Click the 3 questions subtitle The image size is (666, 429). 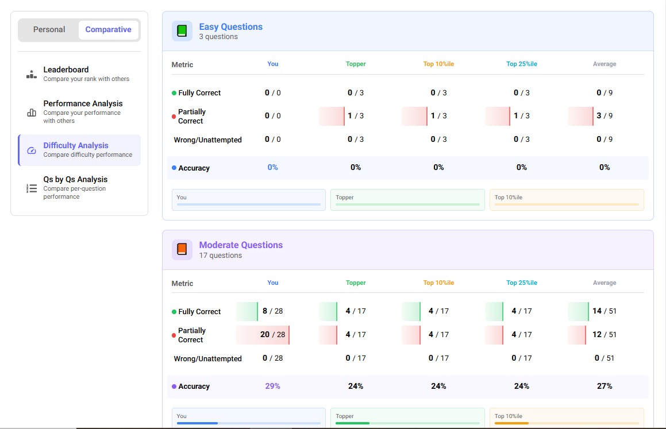[x=218, y=37]
